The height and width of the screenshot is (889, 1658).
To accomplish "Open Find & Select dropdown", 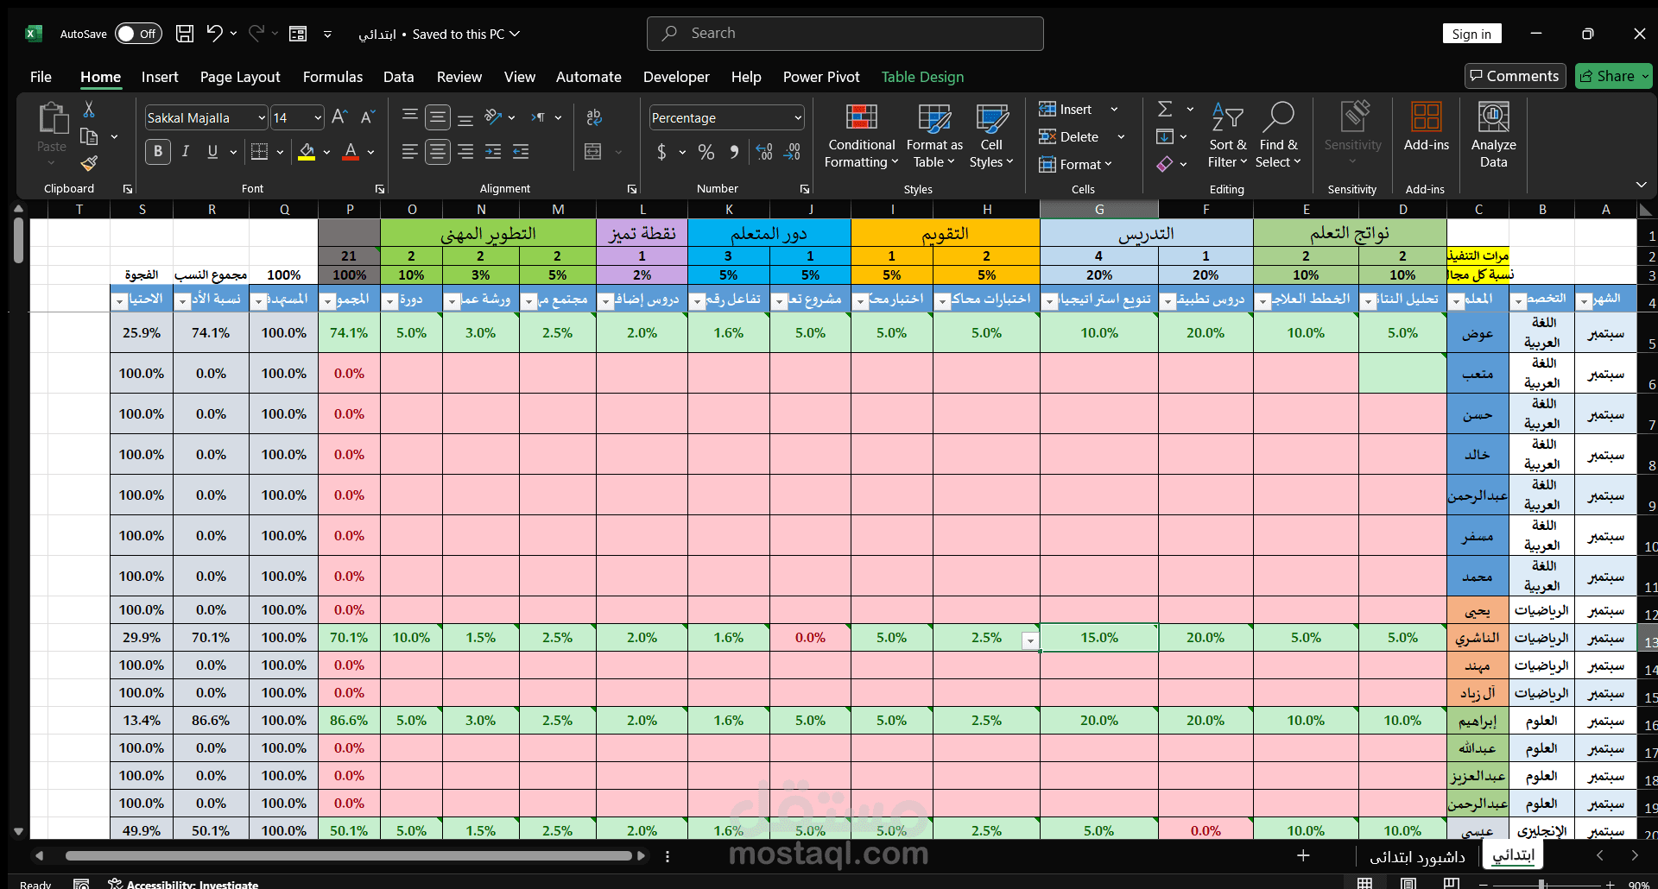I will 1278,136.
